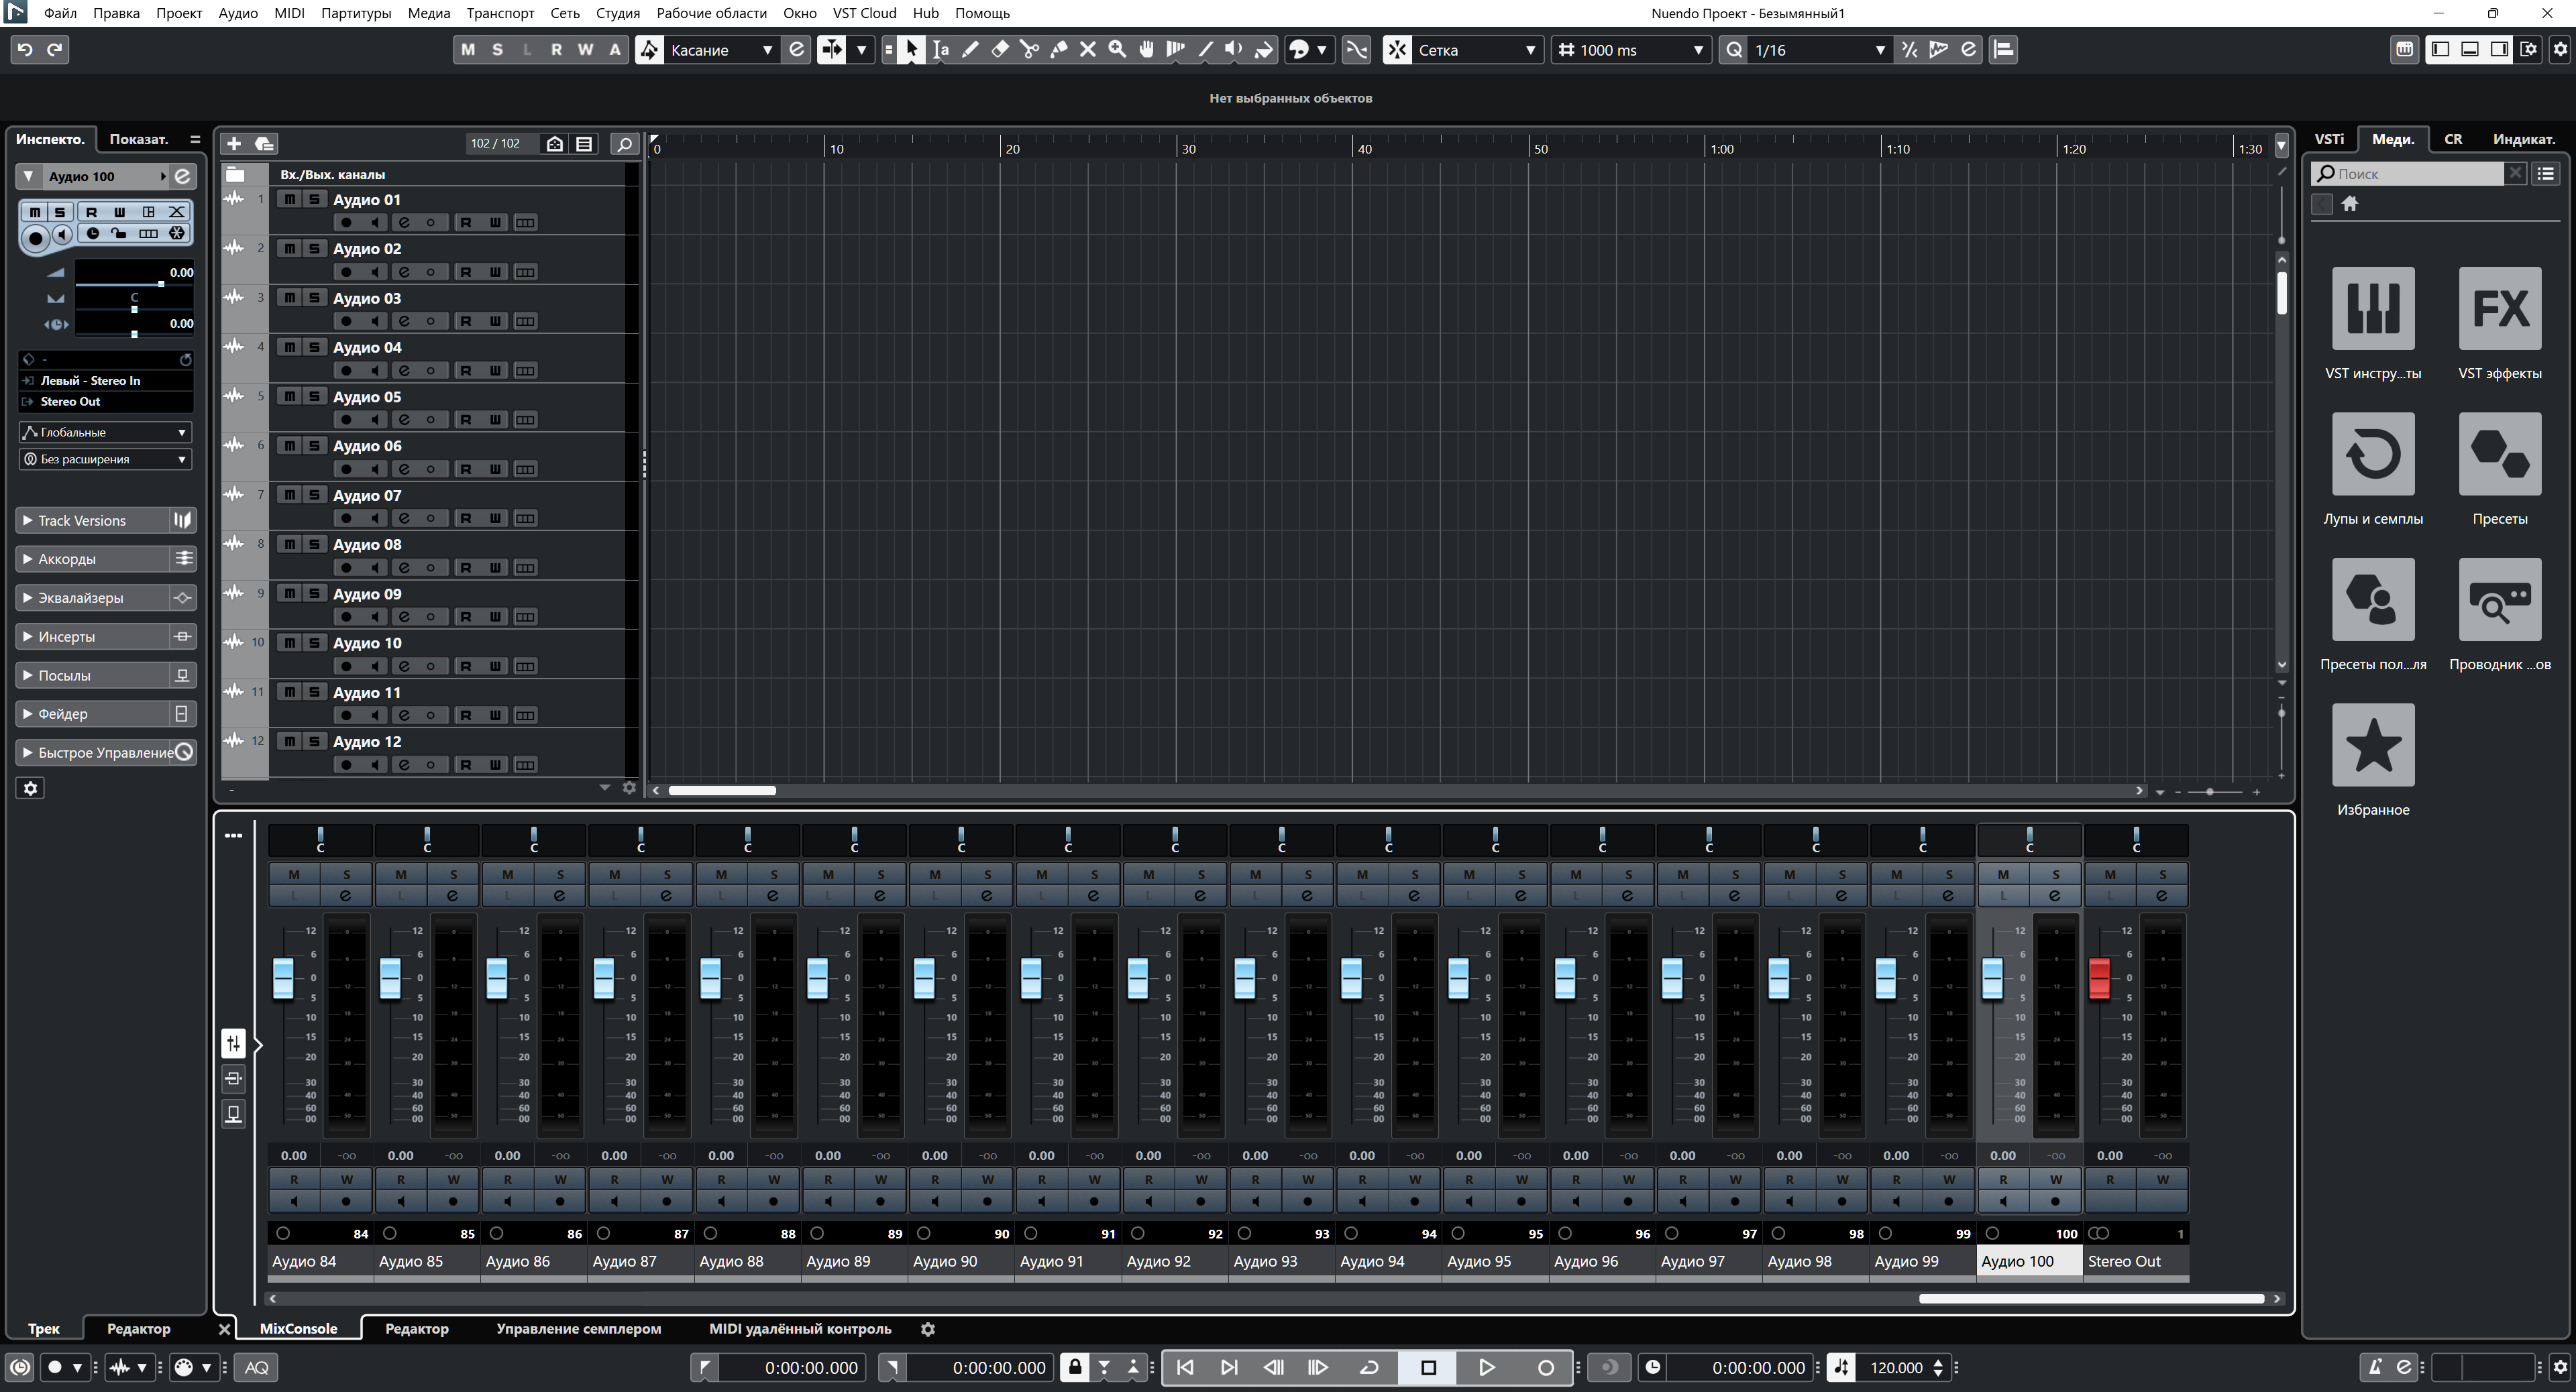Click the Add Track plus icon
This screenshot has width=2576, height=1392.
point(234,144)
